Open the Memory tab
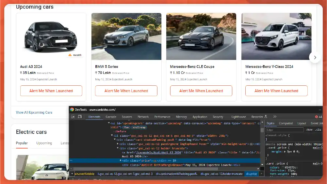The width and height of the screenshot is (327, 184). tap(181, 117)
